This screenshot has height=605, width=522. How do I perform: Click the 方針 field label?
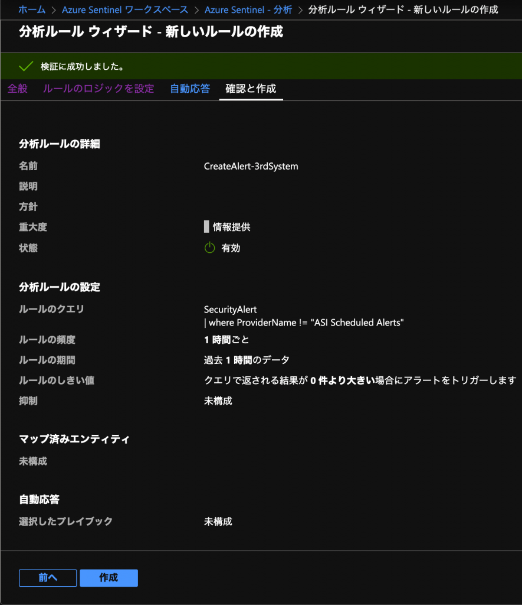28,207
